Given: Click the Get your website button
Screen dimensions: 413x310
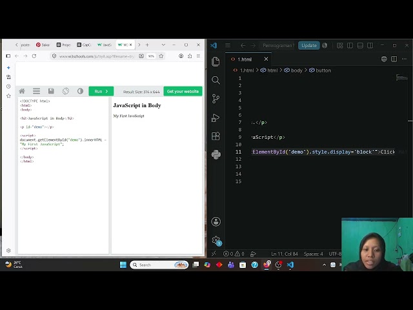Looking at the screenshot, I should pos(183,91).
